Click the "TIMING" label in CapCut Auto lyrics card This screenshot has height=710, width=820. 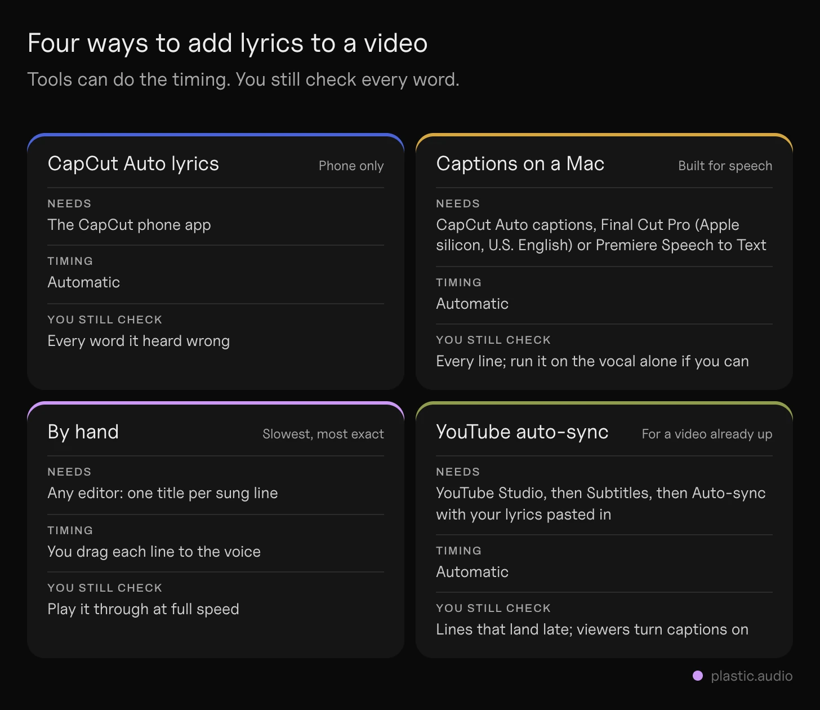[70, 261]
